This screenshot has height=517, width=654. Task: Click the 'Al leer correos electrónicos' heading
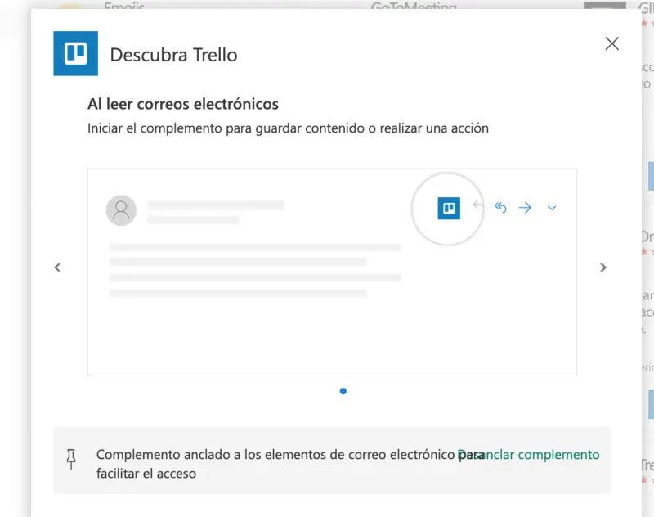pos(182,104)
